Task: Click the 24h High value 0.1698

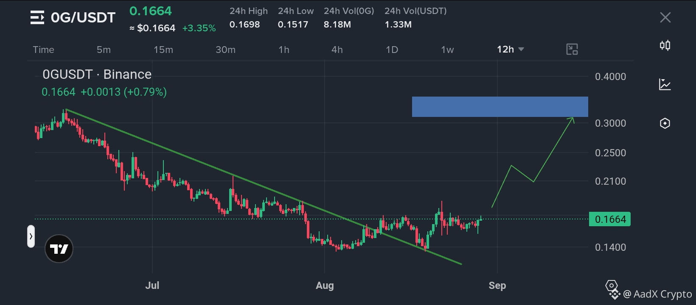Action: click(x=245, y=25)
